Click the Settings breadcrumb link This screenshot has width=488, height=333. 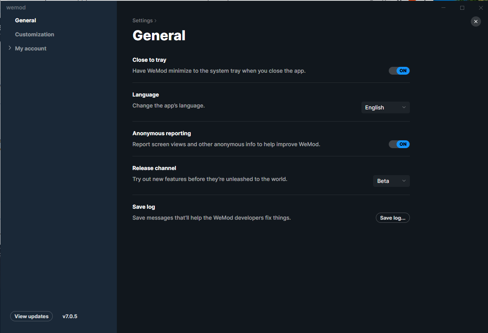142,20
